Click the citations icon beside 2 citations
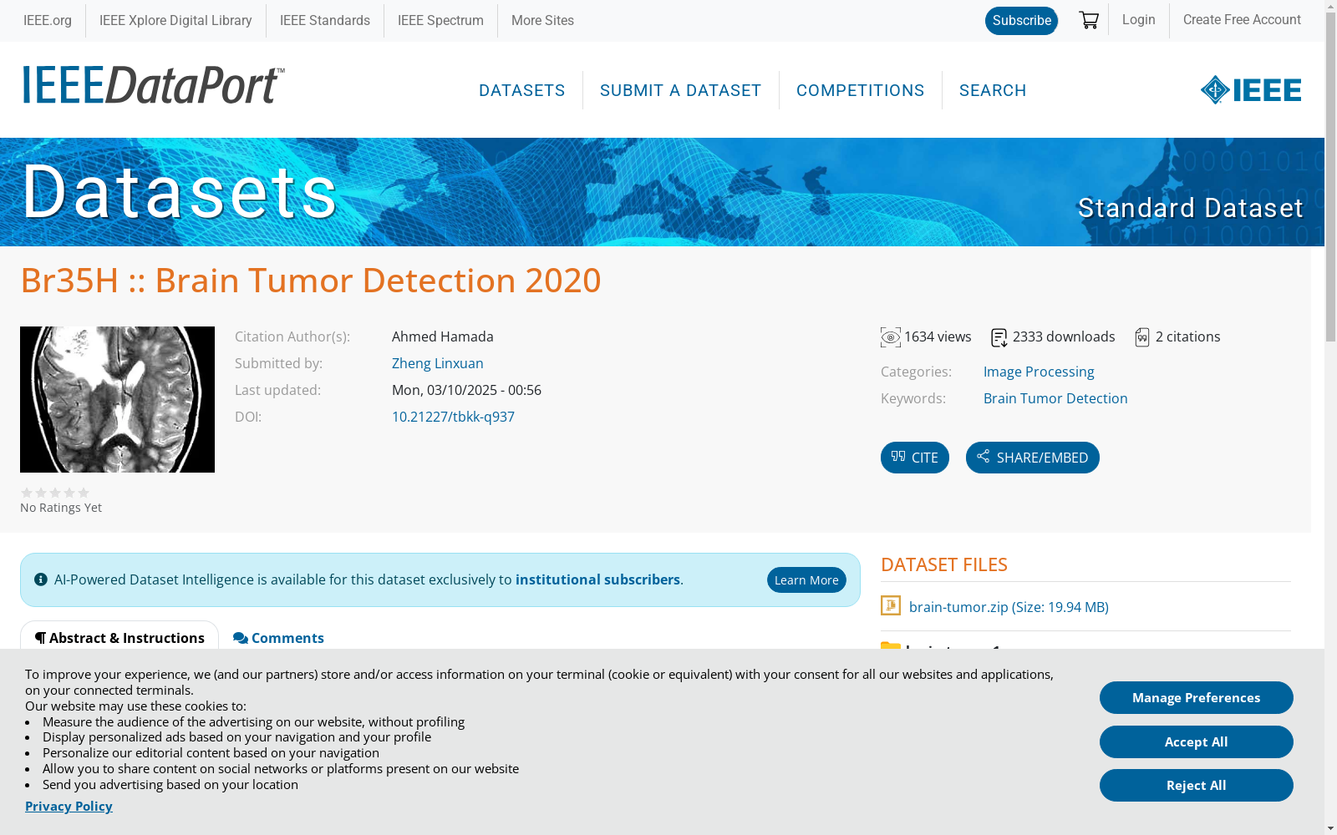This screenshot has height=835, width=1337. (1142, 337)
